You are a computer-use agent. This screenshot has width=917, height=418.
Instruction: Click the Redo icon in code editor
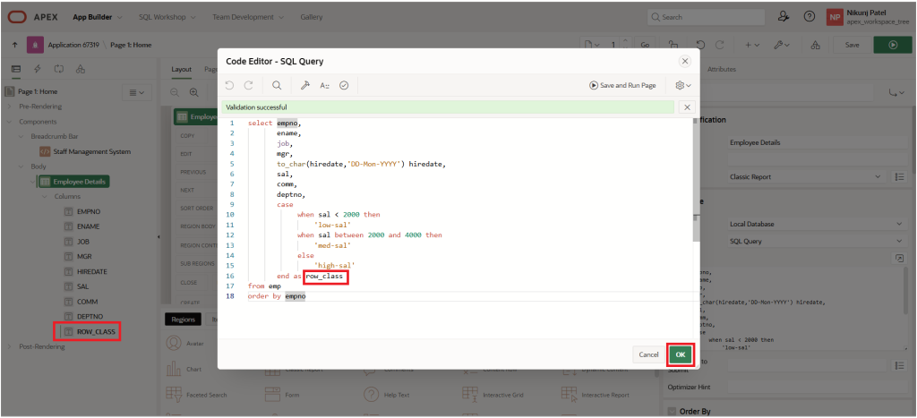pyautogui.click(x=249, y=85)
